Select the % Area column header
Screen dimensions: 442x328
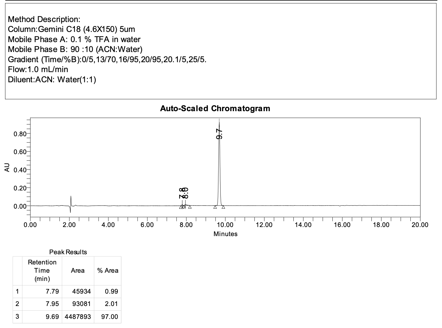tap(108, 271)
